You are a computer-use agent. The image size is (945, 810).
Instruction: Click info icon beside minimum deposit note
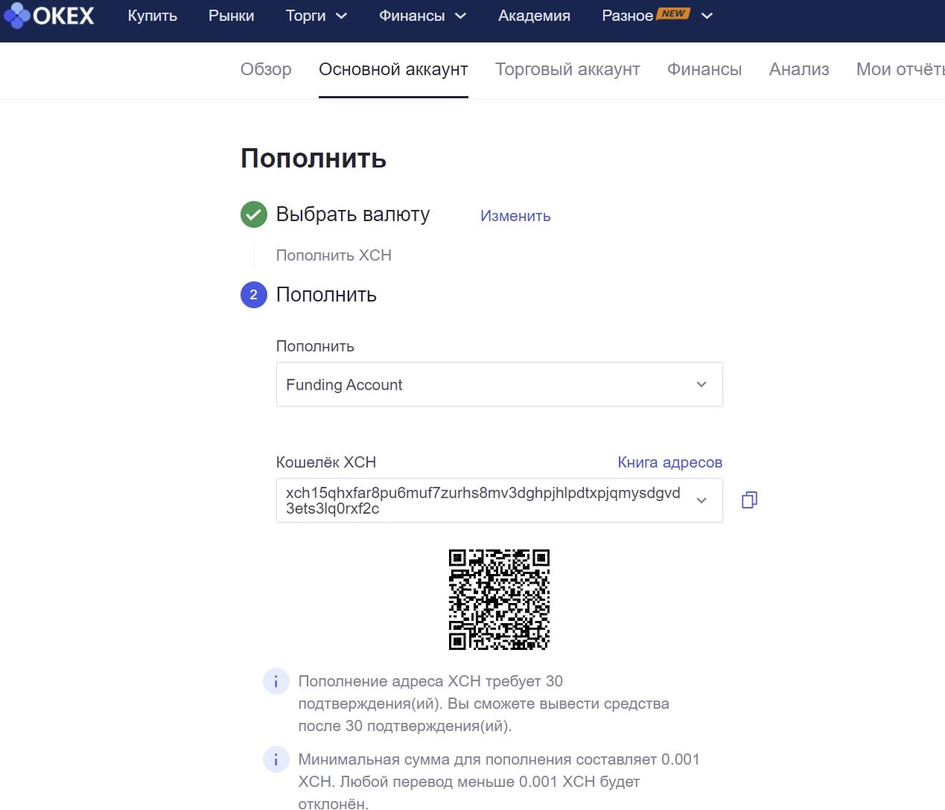276,759
